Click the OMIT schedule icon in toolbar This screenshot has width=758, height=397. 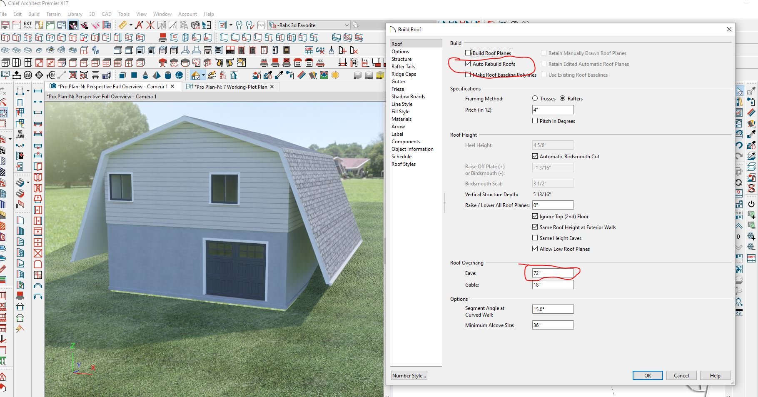[x=309, y=50]
